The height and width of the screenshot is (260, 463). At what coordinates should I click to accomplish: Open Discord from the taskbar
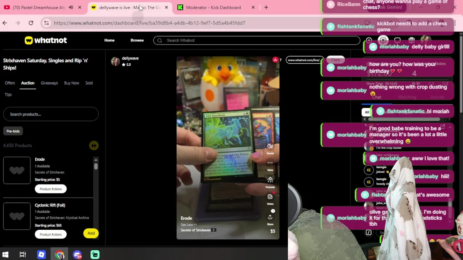tap(77, 255)
